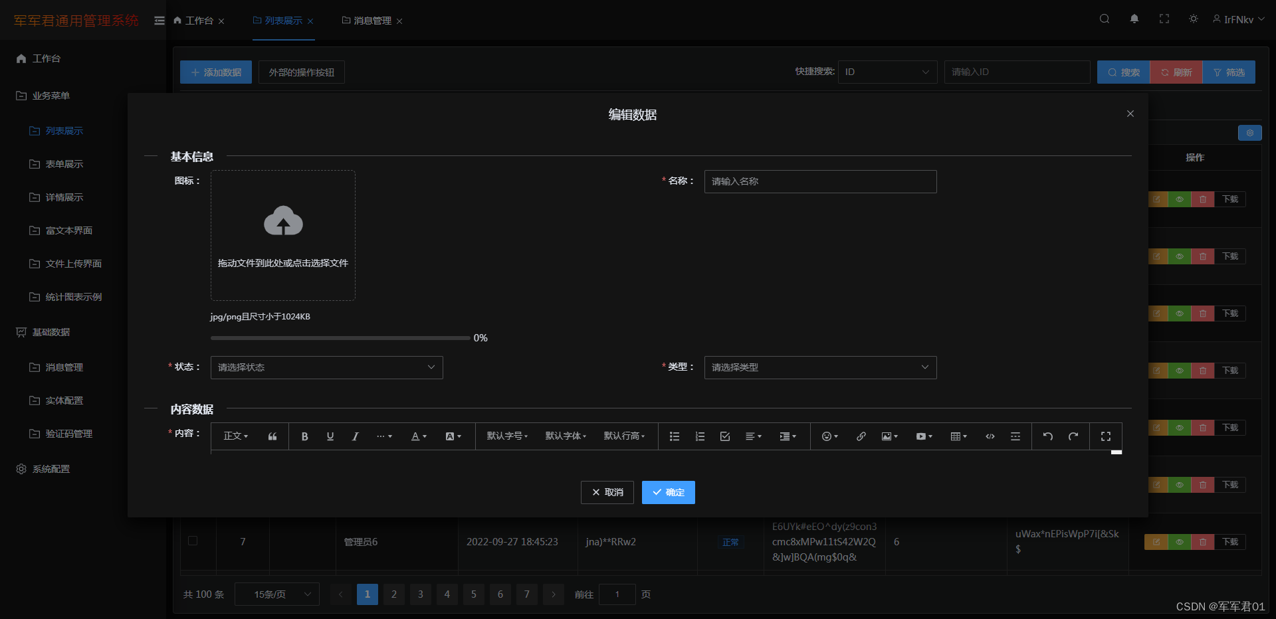Viewport: 1276px width, 619px height.
Task: Go to the previous pagination page
Action: 341,594
